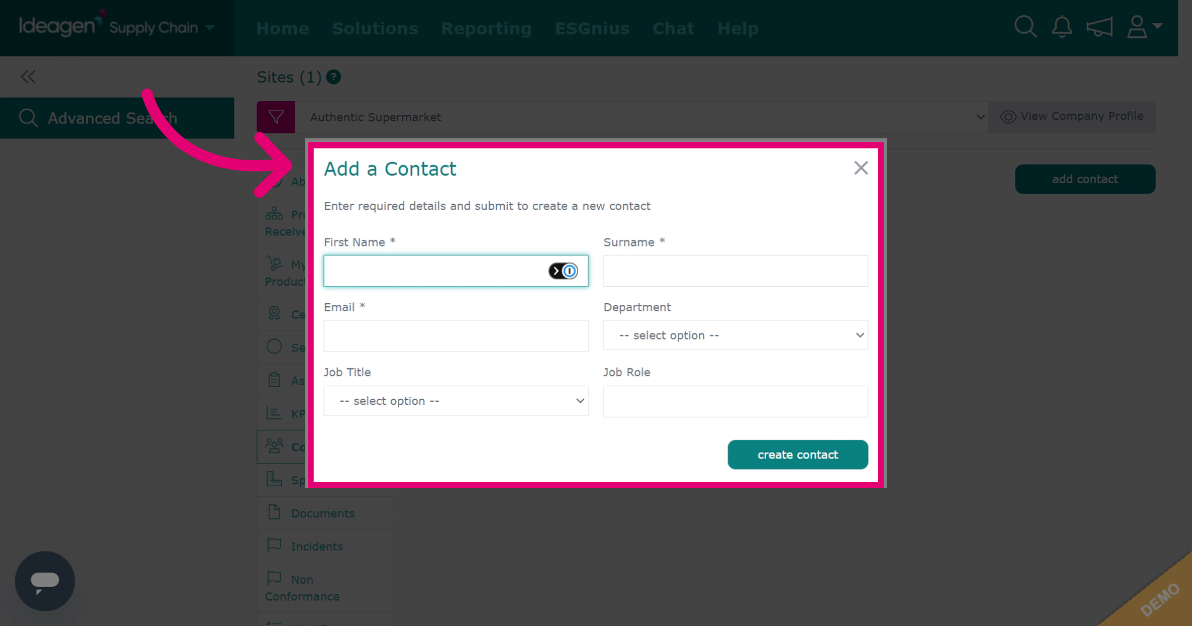Open Incidents flag icon in site menu
The width and height of the screenshot is (1192, 626).
tap(274, 545)
